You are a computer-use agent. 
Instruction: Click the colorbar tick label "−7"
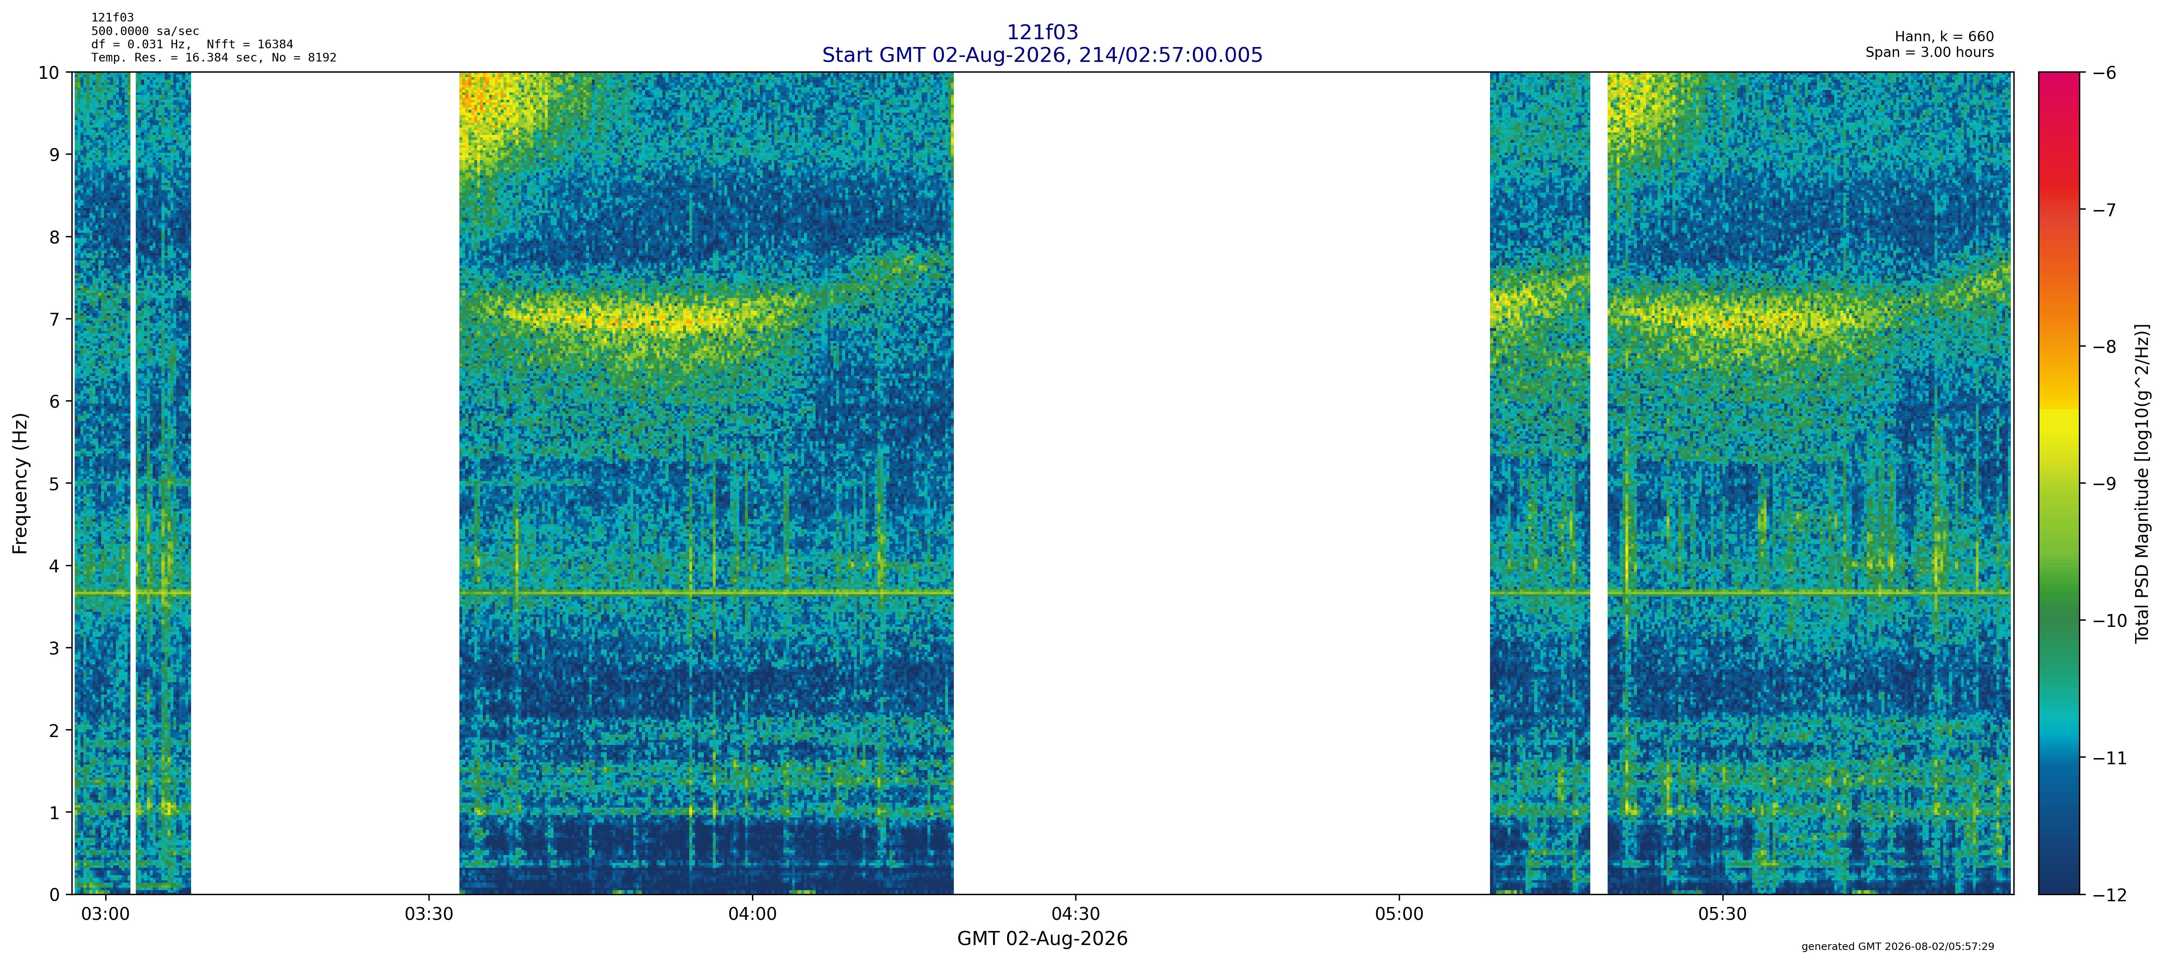[x=2104, y=210]
